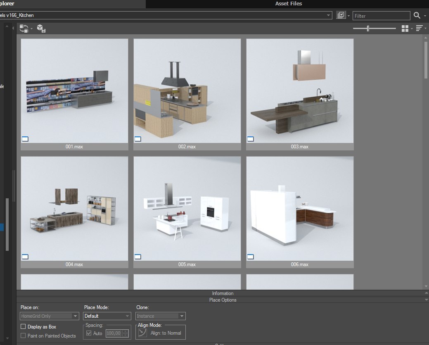The width and height of the screenshot is (429, 345).
Task: Click the 002.max file name label
Action: [187, 147]
